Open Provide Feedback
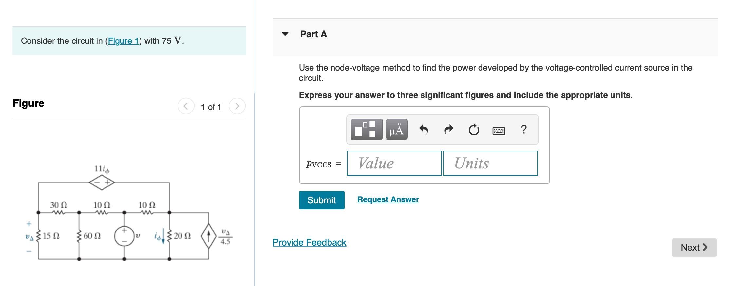Image resolution: width=735 pixels, height=286 pixels. (x=309, y=242)
